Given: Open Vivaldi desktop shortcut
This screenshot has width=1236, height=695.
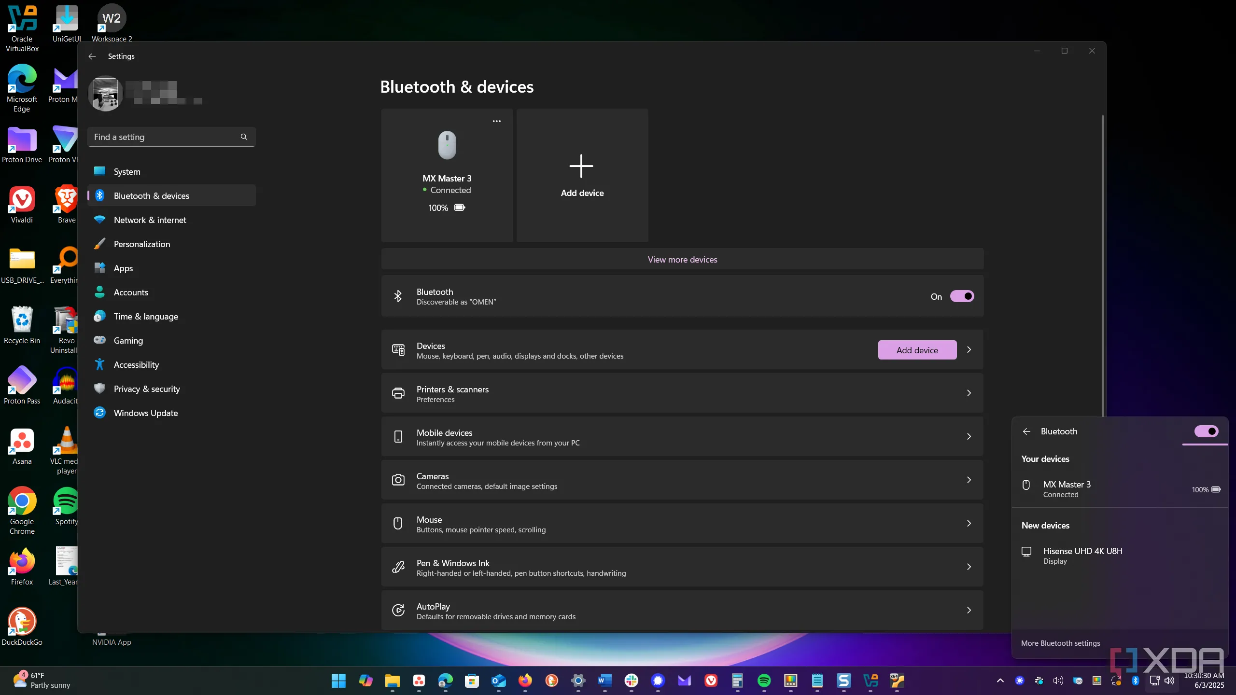Looking at the screenshot, I should 22,205.
